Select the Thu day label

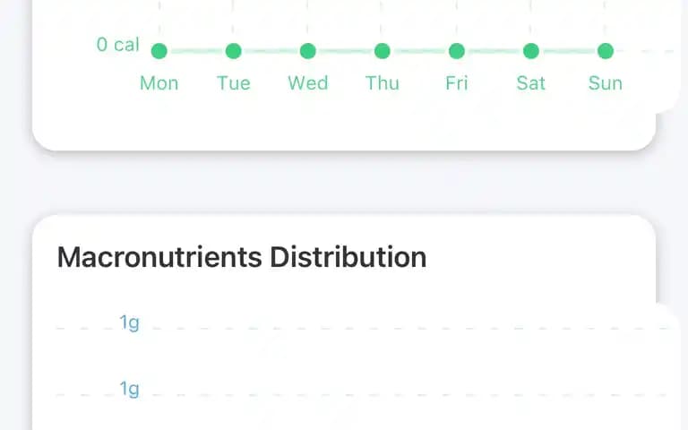(x=383, y=83)
